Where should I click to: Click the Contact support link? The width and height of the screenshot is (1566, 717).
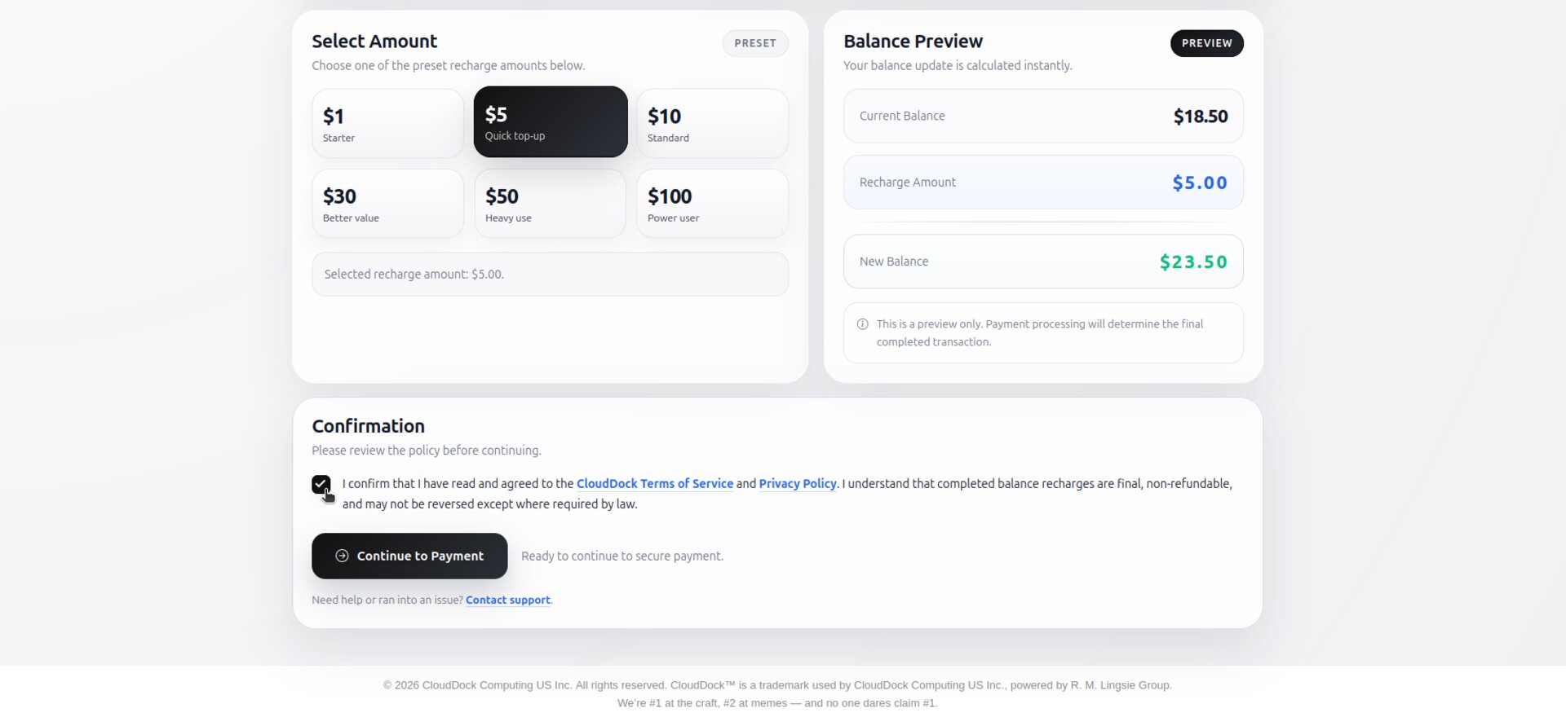point(507,600)
